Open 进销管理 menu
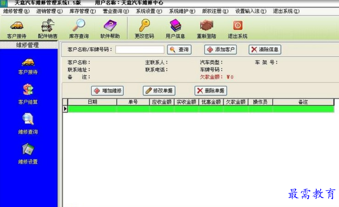The height and width of the screenshot is (207, 339). (x=49, y=11)
